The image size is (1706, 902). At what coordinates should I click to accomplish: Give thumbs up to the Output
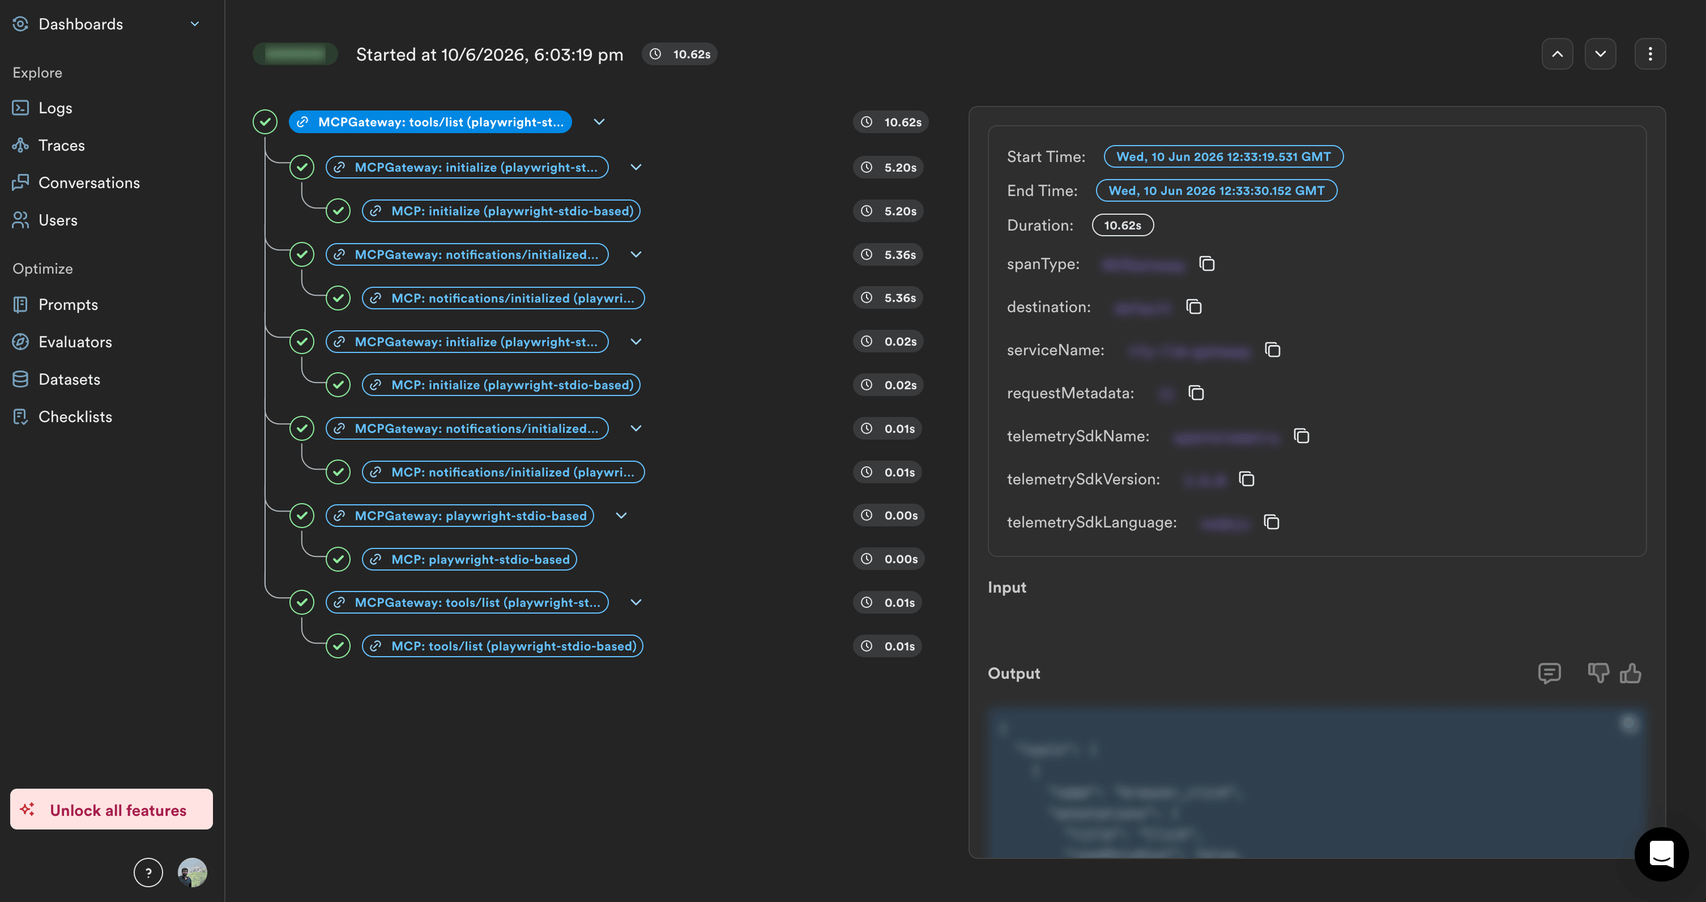point(1631,674)
